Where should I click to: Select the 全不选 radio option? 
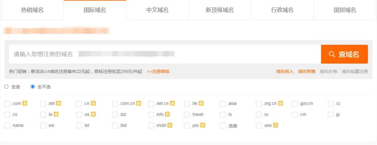pyautogui.click(x=33, y=87)
